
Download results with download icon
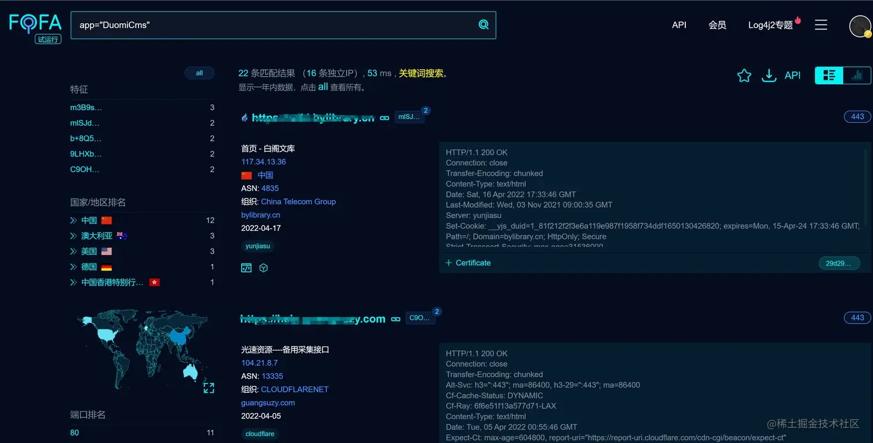point(769,76)
